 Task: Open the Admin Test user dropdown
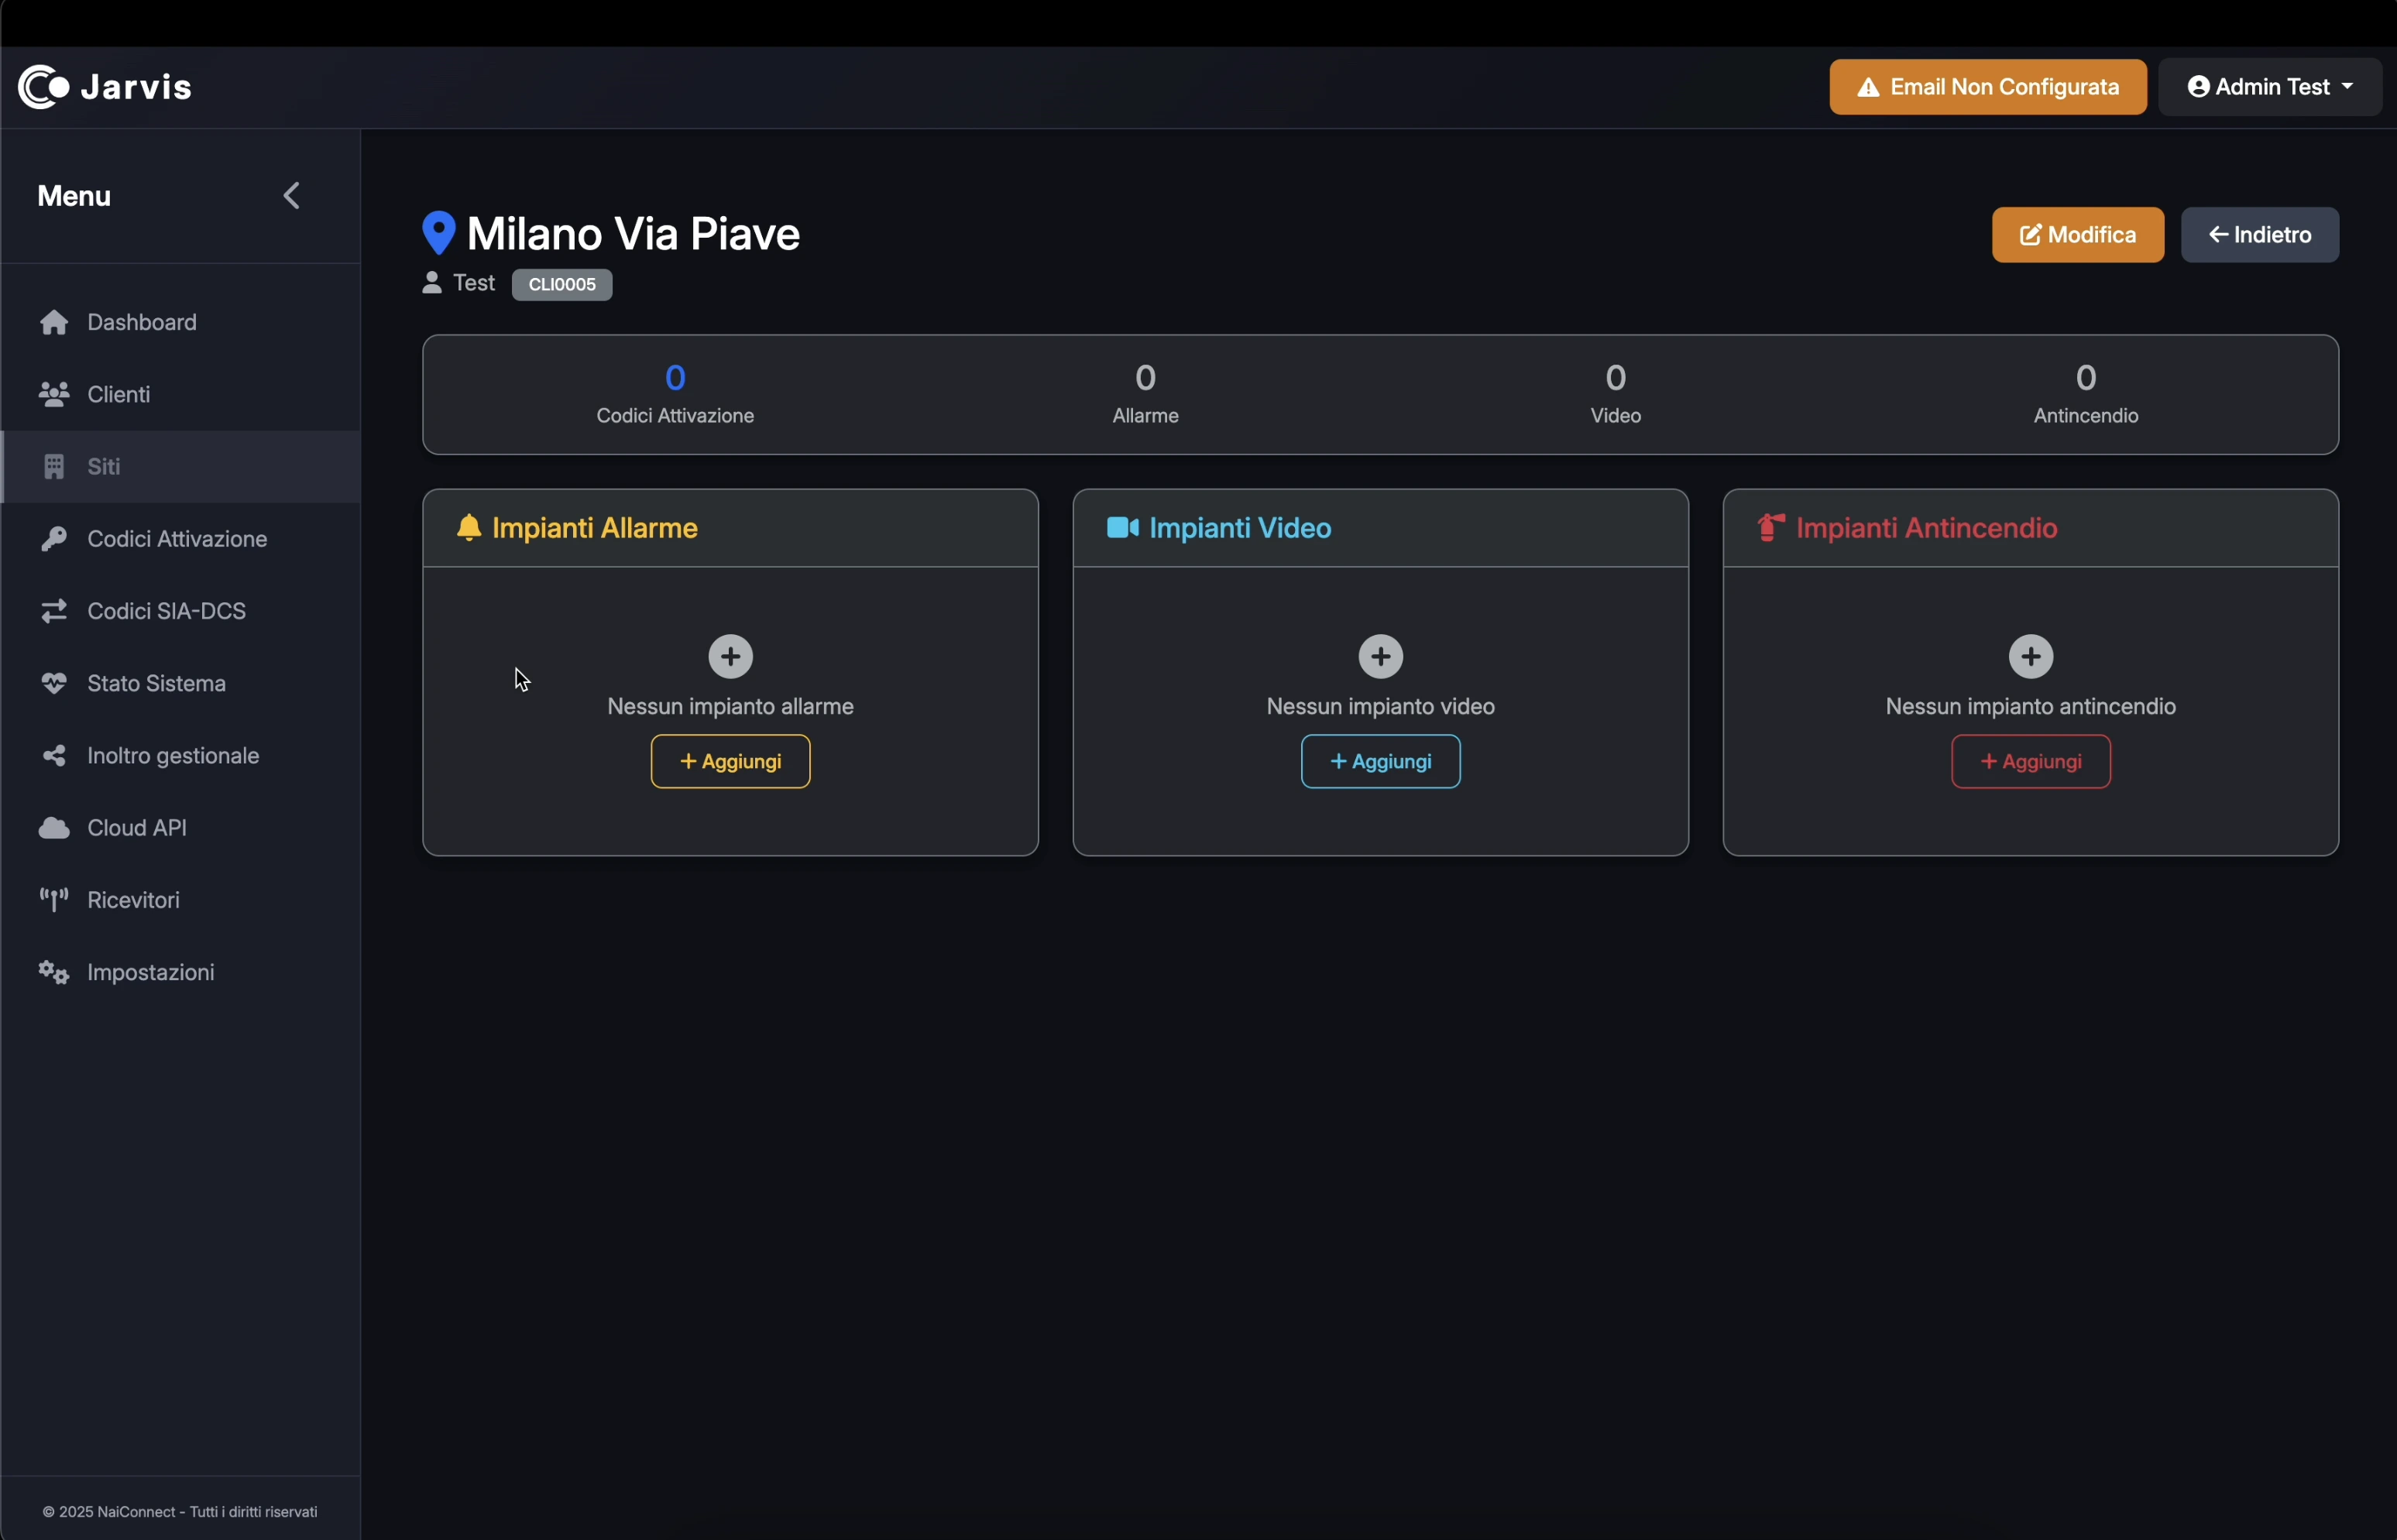click(2269, 87)
